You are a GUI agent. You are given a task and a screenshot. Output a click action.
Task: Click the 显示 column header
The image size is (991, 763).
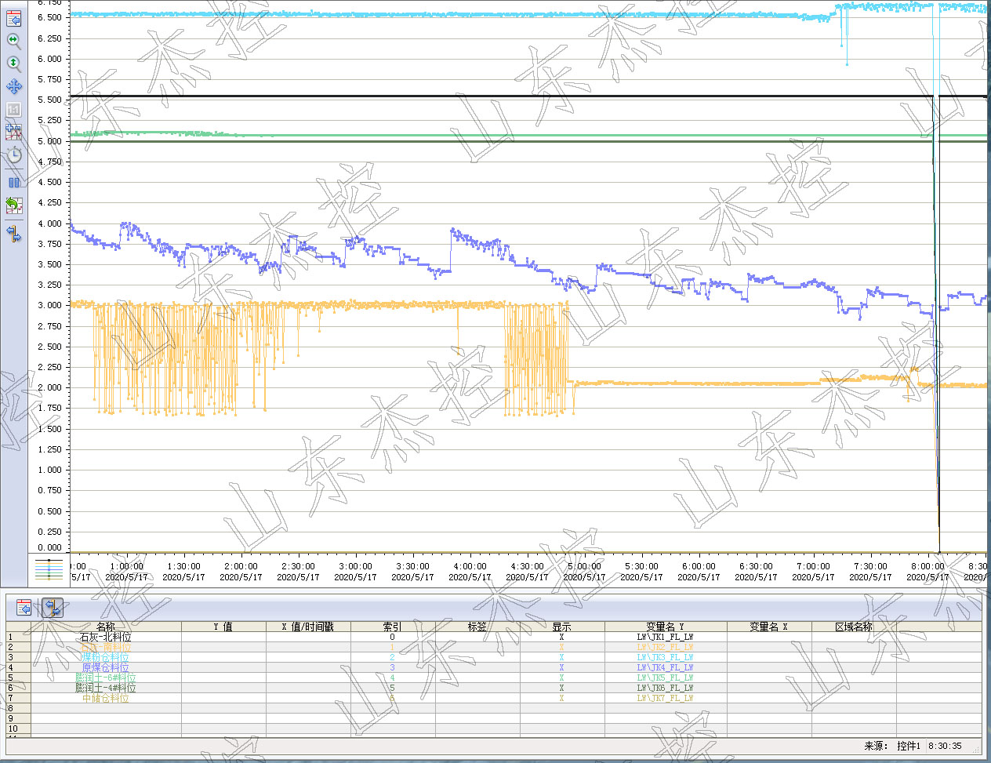(562, 627)
